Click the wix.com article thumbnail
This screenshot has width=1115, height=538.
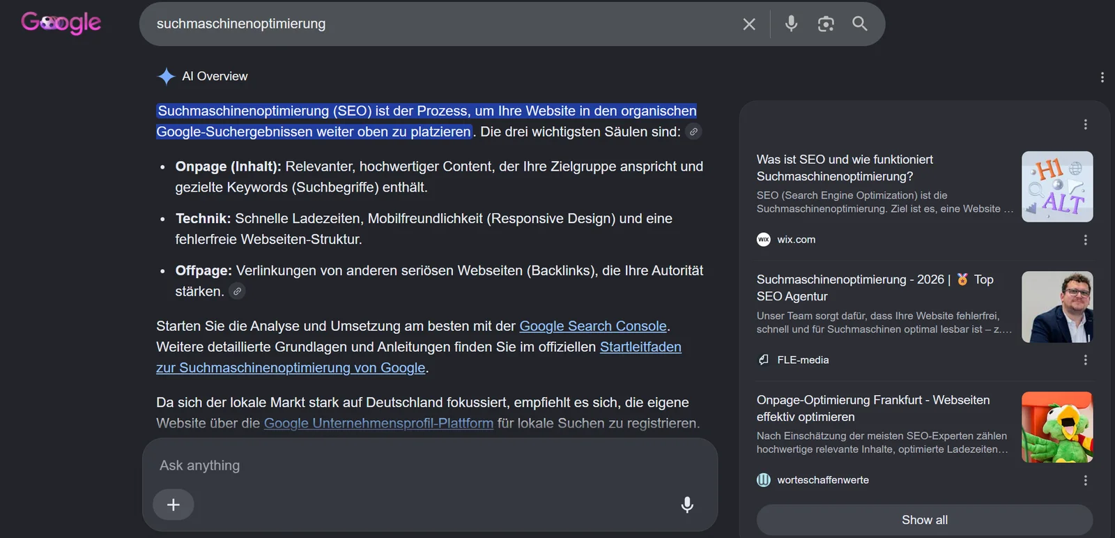point(1057,187)
